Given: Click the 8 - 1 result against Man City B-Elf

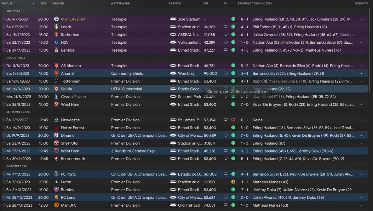Looking at the screenshot, I should click(244, 19).
